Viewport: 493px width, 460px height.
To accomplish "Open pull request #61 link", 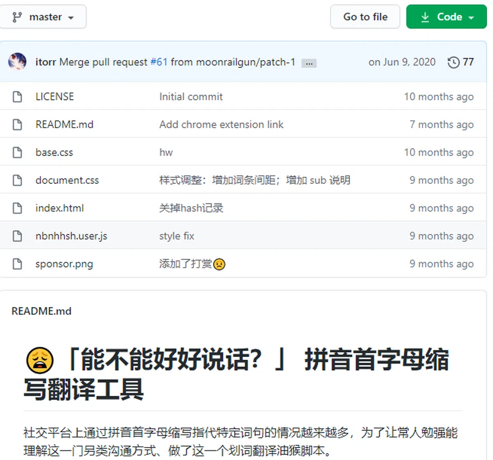I will 159,62.
